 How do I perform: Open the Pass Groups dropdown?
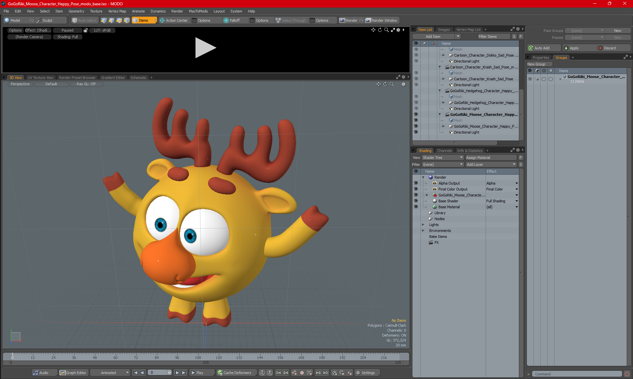coord(585,31)
